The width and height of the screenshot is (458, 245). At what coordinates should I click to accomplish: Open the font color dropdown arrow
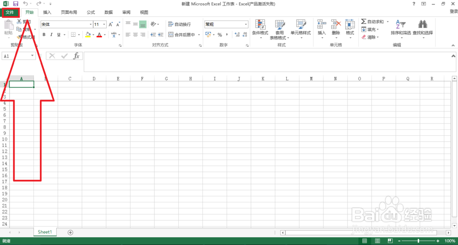pyautogui.click(x=105, y=35)
